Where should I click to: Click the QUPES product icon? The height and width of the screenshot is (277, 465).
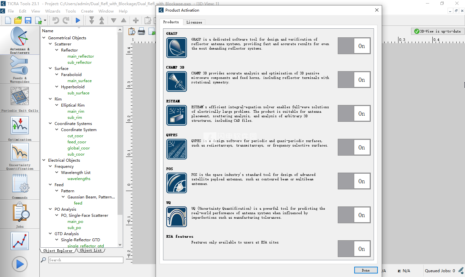tap(177, 149)
